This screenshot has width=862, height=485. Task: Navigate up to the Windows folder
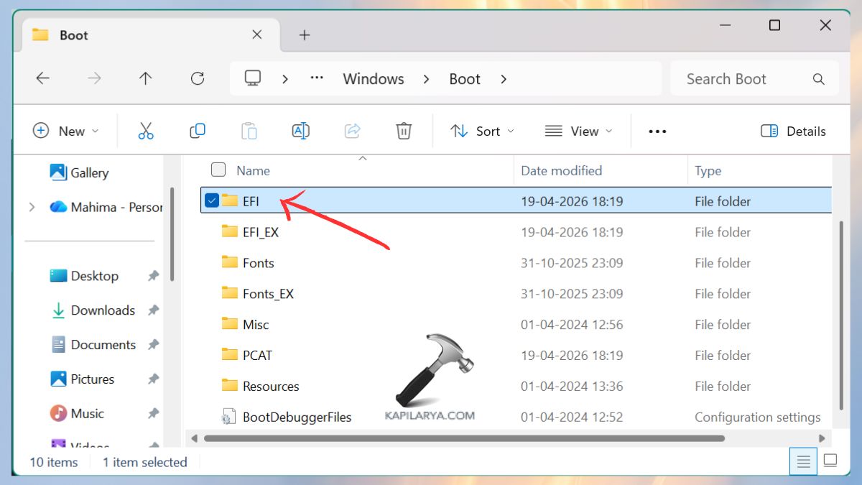tap(146, 78)
